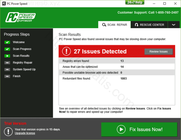Image resolution: width=181 pixels, height=140 pixels.
Task: Click the green checkmark next to Welcome
Action: point(7,42)
